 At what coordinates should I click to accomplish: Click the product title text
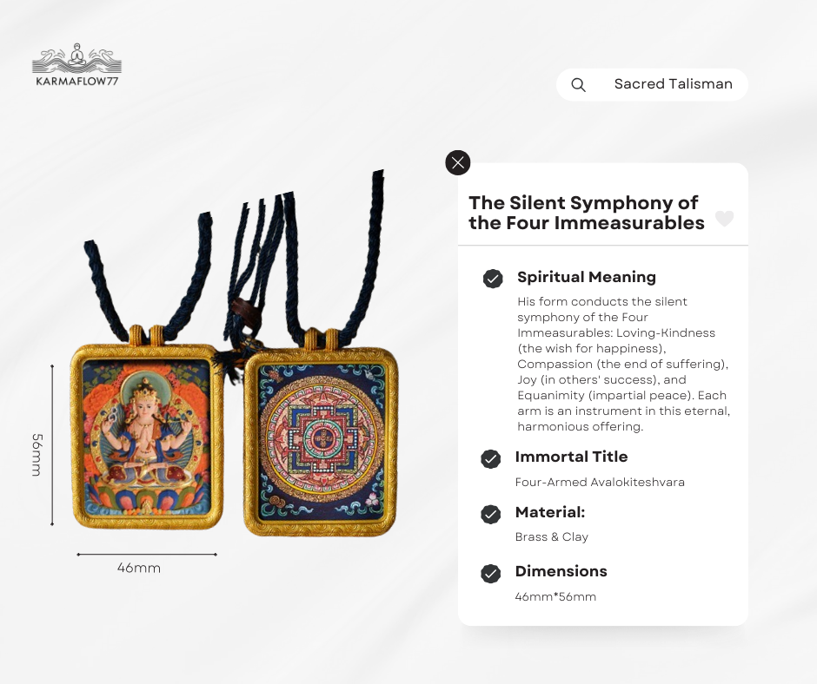(x=586, y=213)
